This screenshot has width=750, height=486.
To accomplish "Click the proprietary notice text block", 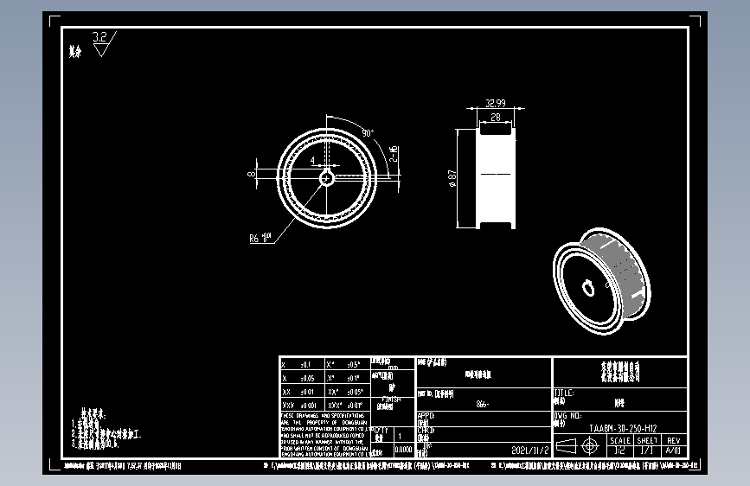I will click(325, 435).
